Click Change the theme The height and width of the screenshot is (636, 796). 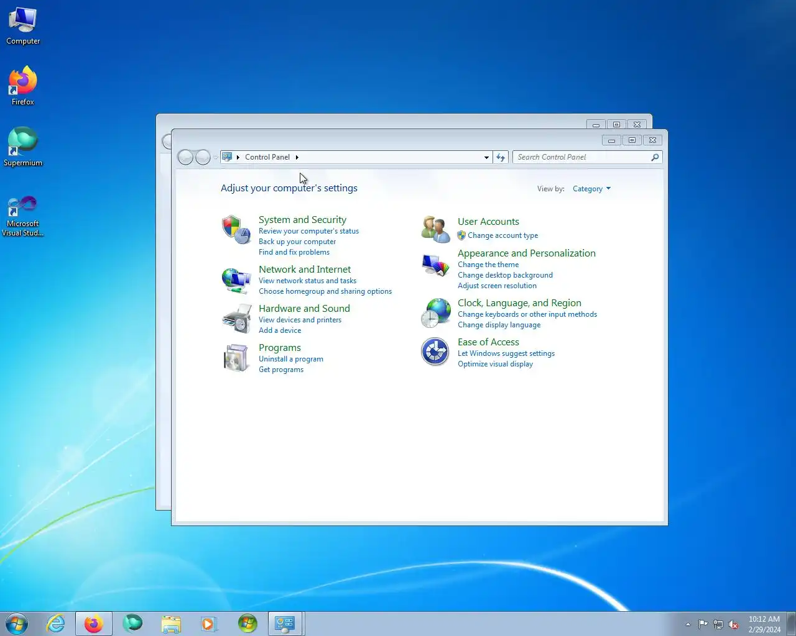pyautogui.click(x=488, y=265)
